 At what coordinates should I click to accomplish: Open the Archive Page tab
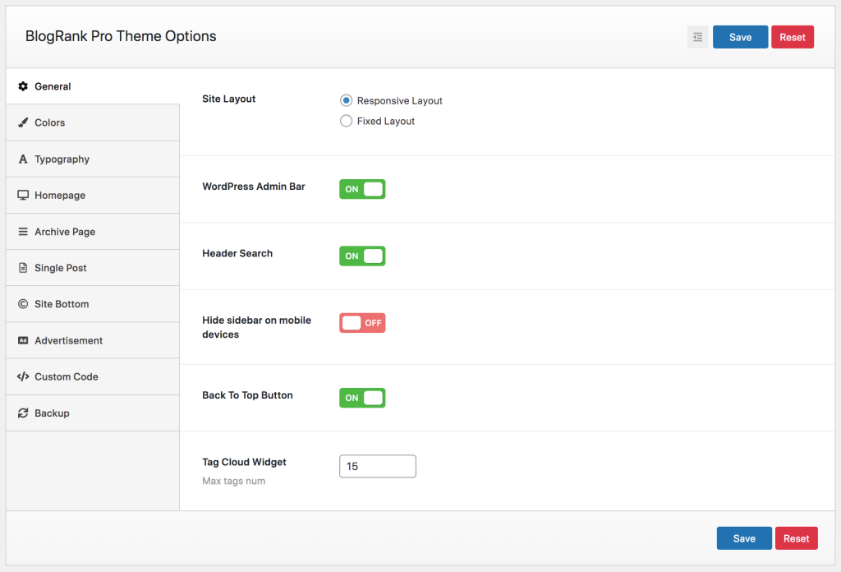93,231
